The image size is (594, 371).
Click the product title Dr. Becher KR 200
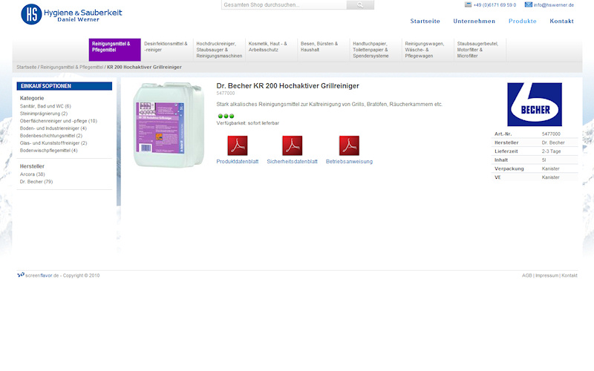click(287, 86)
